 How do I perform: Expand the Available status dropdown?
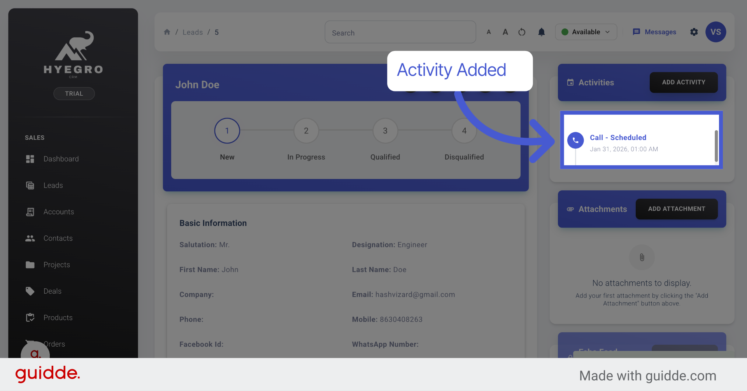pyautogui.click(x=586, y=32)
